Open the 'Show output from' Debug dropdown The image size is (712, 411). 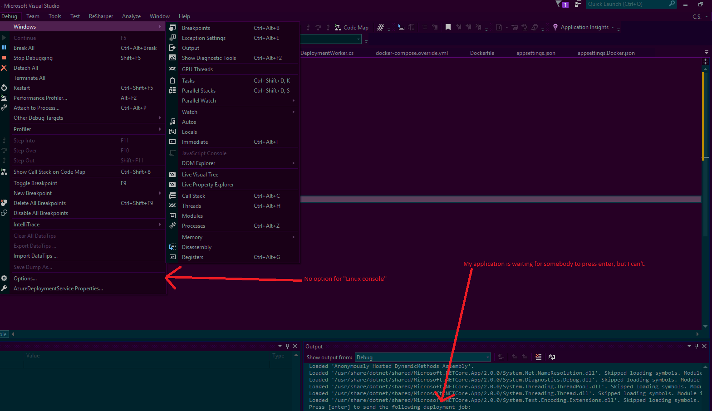422,357
